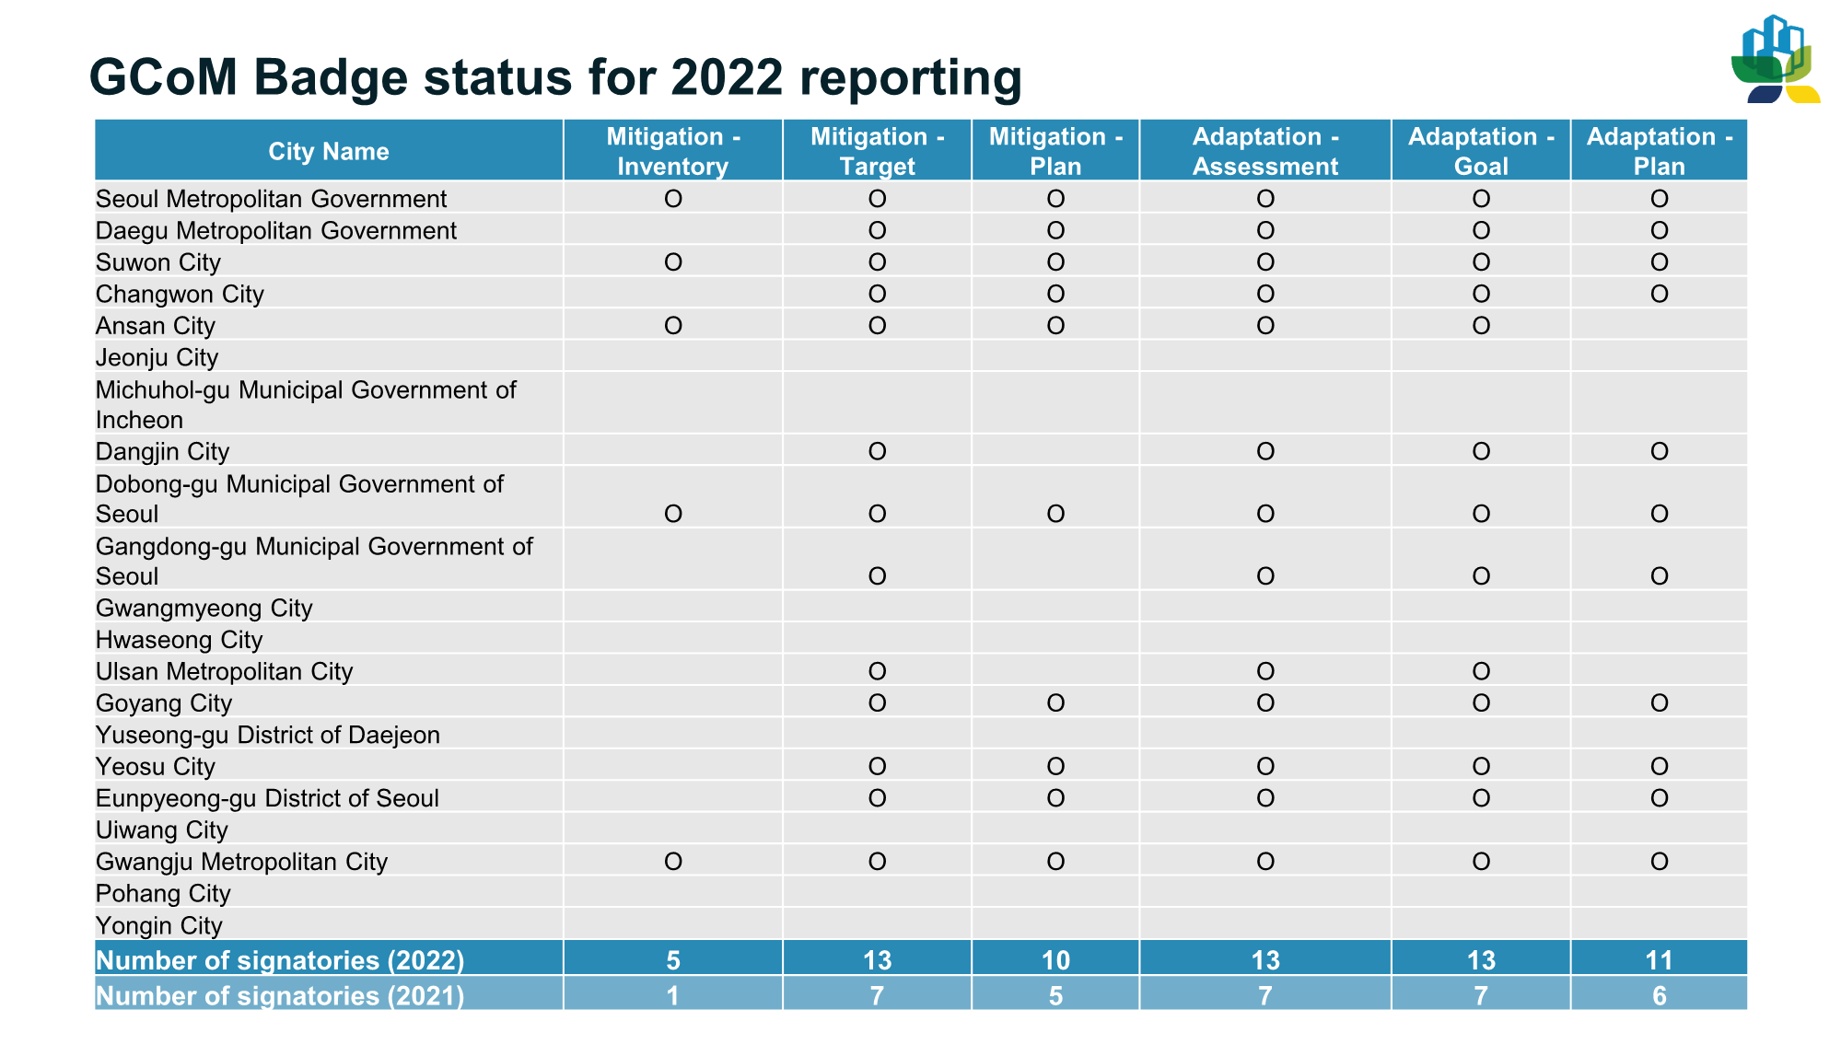The width and height of the screenshot is (1841, 1056).
Task: Click Changwon City's Adaptation Plan 'O' mark
Action: coord(1660,294)
